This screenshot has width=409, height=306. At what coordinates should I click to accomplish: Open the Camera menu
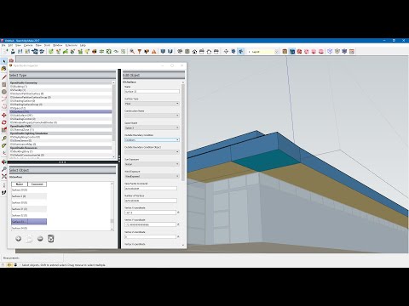click(28, 45)
